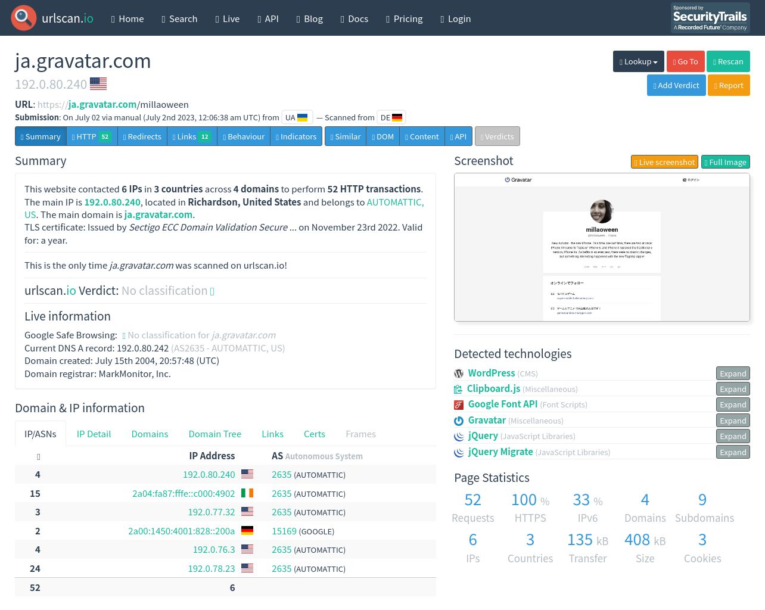
Task: Click the info icon after No classification verdict
Action: pyautogui.click(x=212, y=291)
